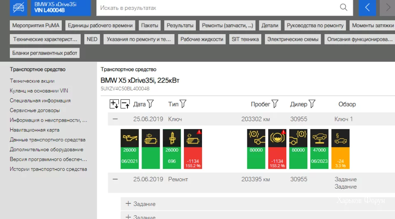Image resolution: width=395 pixels, height=219 pixels.
Task: Open the dealer column filter funnel
Action: click(x=312, y=104)
